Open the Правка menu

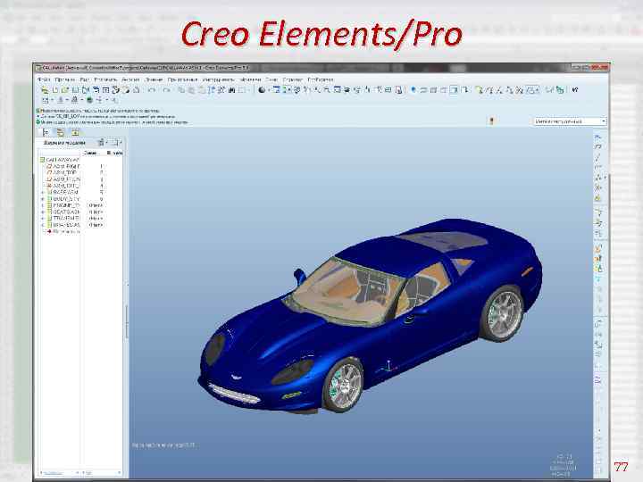pos(65,79)
